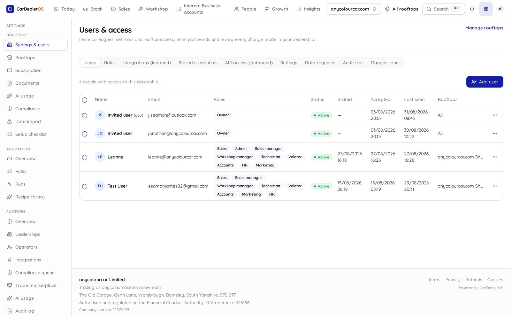Open People in top navigation
This screenshot has width=511, height=317.
[x=245, y=9]
